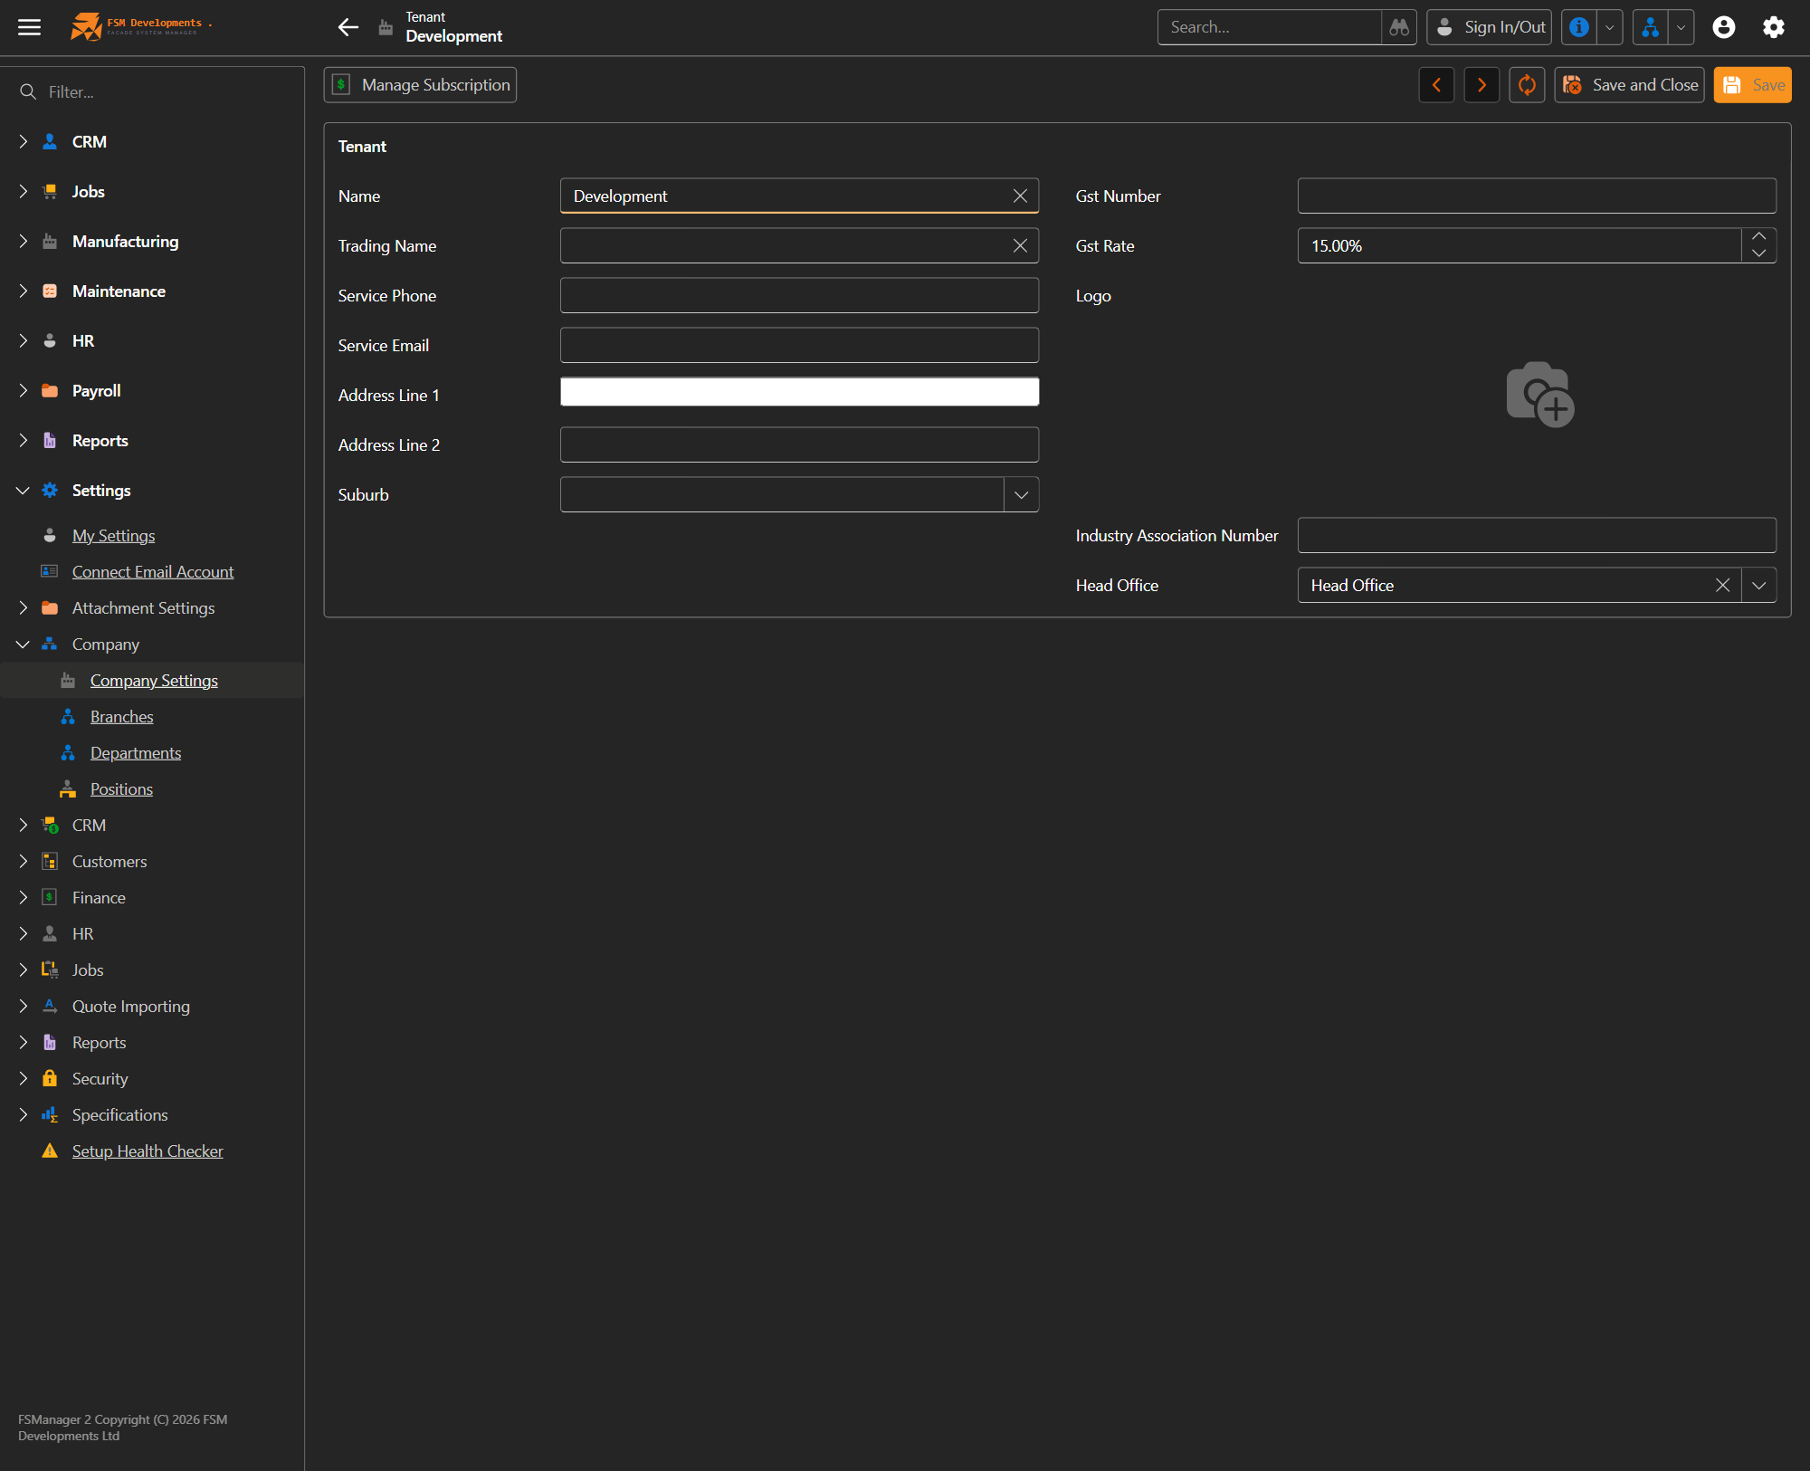This screenshot has width=1810, height=1471.
Task: Collapse the Settings section
Action: click(x=24, y=490)
